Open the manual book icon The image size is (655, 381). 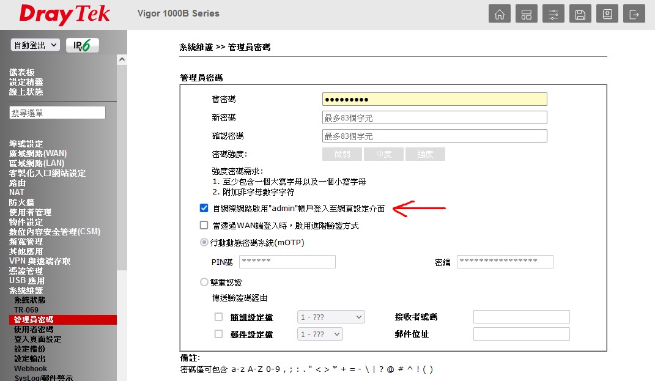point(607,15)
